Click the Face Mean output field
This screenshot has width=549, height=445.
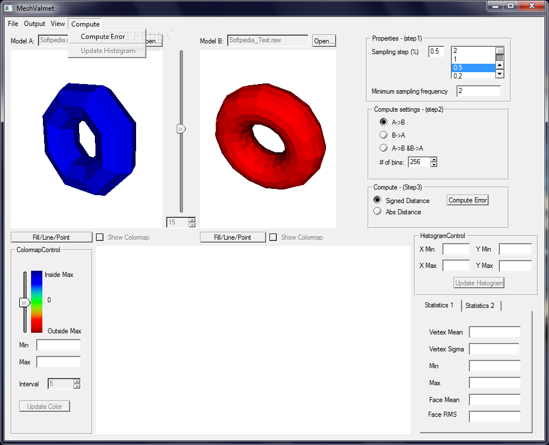[495, 399]
